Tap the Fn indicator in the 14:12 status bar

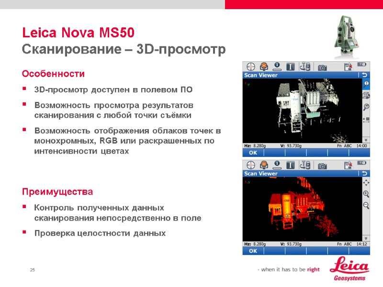(x=339, y=244)
